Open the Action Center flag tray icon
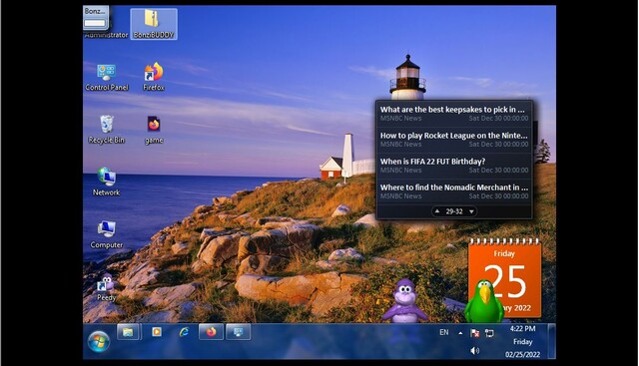Screen dimensions: 639x366 (x=475, y=333)
